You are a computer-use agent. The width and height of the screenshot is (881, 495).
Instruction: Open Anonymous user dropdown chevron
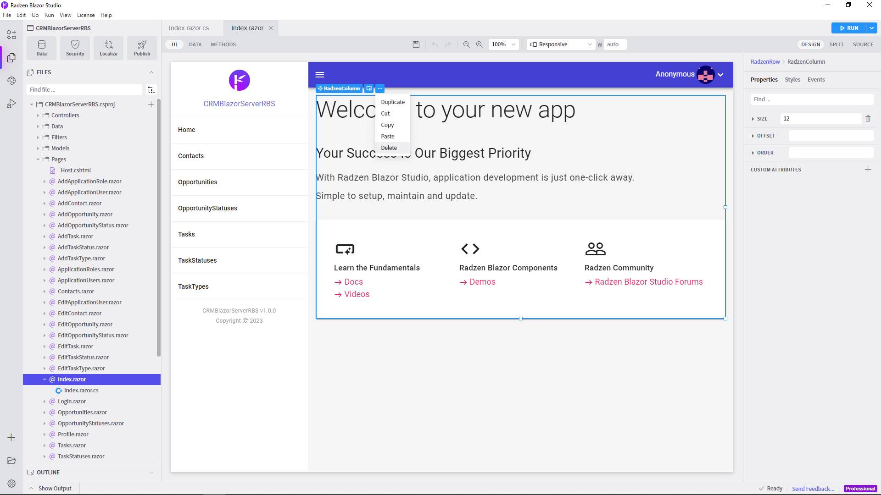[x=720, y=75]
